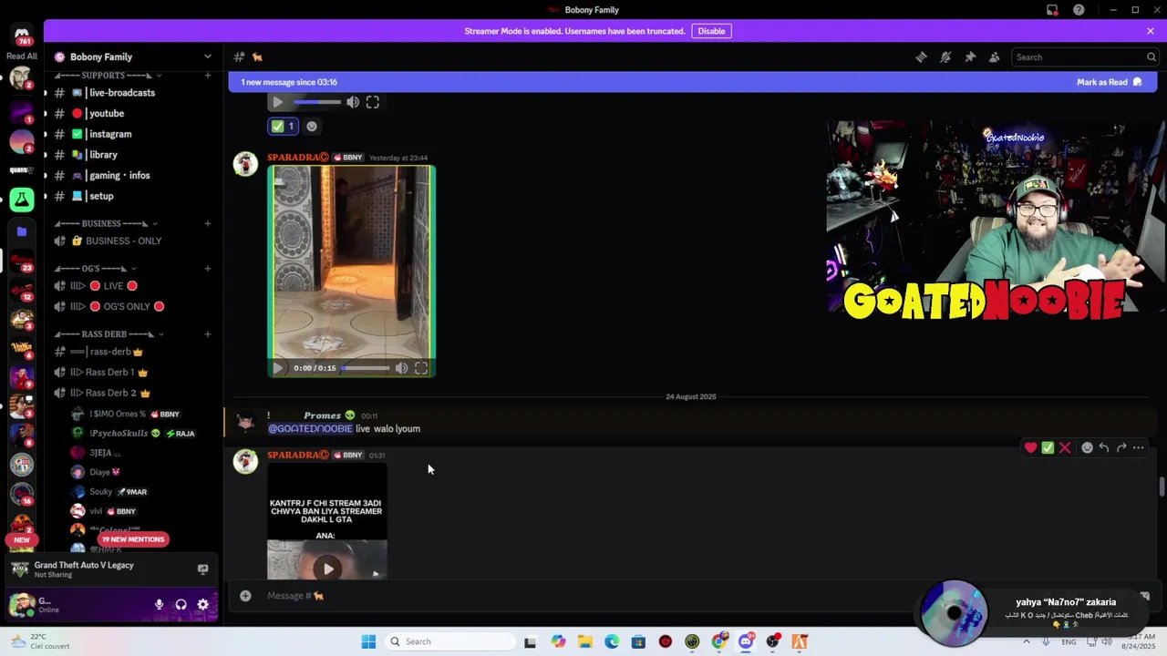Open the Bobony Family server dropdown
The width and height of the screenshot is (1167, 656).
click(x=133, y=56)
